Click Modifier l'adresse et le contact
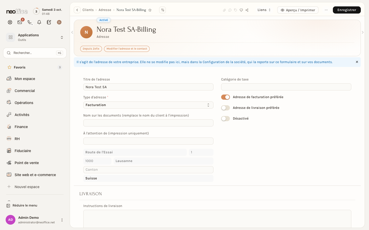 pyautogui.click(x=127, y=49)
